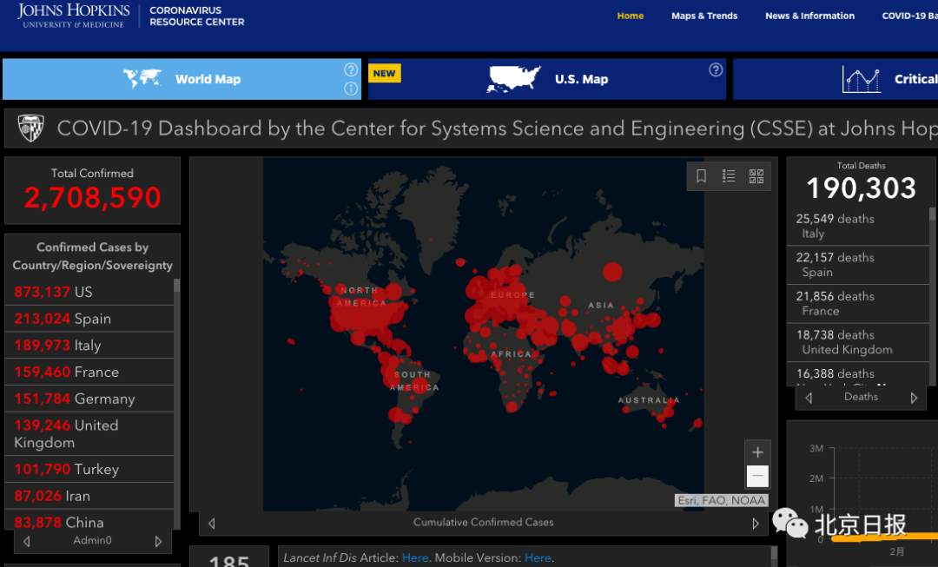The image size is (938, 567).
Task: Select US in confirmed cases list
Action: pyautogui.click(x=83, y=292)
